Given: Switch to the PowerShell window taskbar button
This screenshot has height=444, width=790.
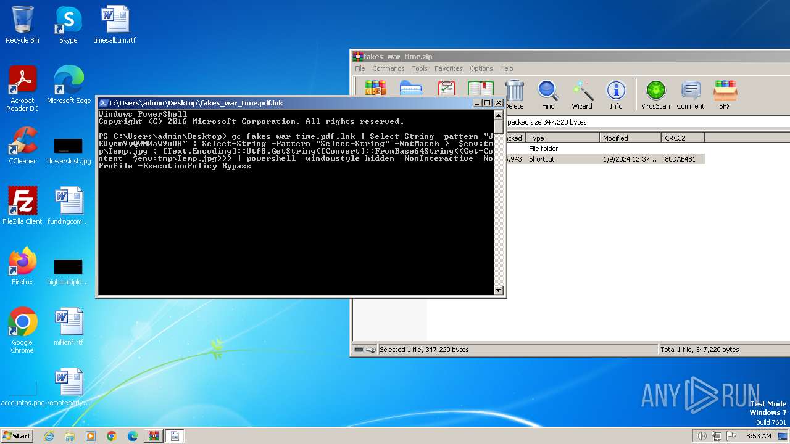Looking at the screenshot, I should click(175, 436).
